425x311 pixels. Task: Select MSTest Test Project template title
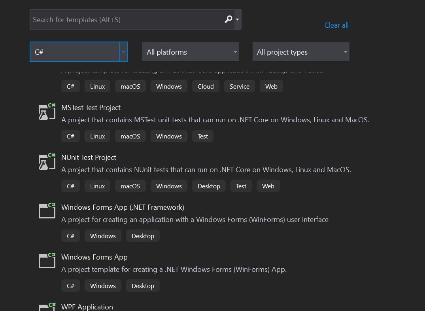point(91,108)
